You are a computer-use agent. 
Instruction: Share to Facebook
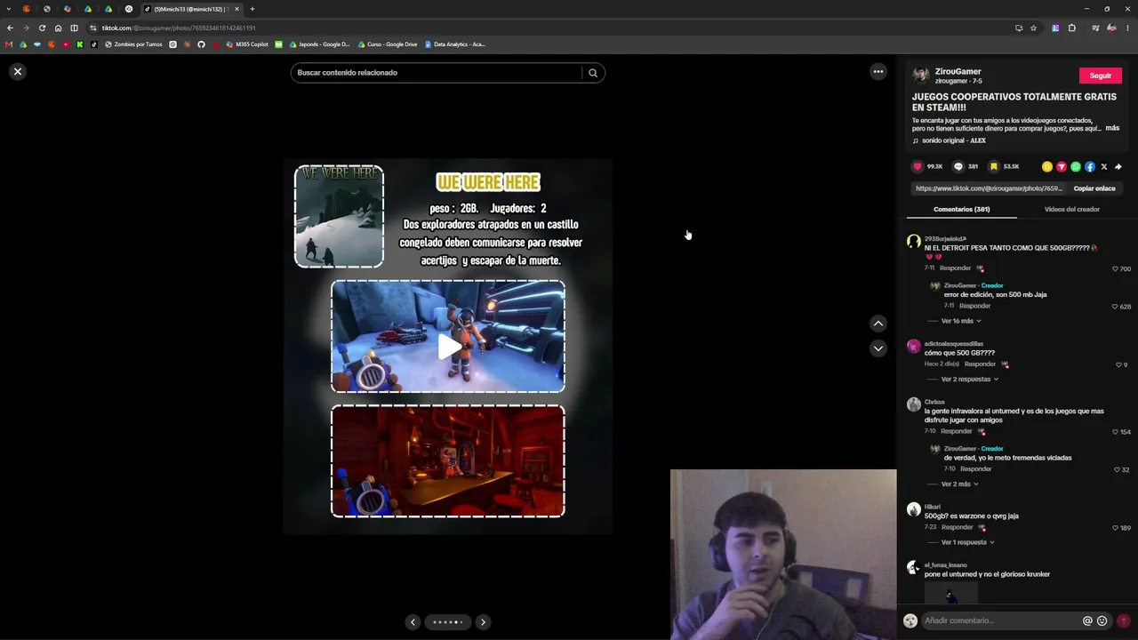click(x=1090, y=166)
